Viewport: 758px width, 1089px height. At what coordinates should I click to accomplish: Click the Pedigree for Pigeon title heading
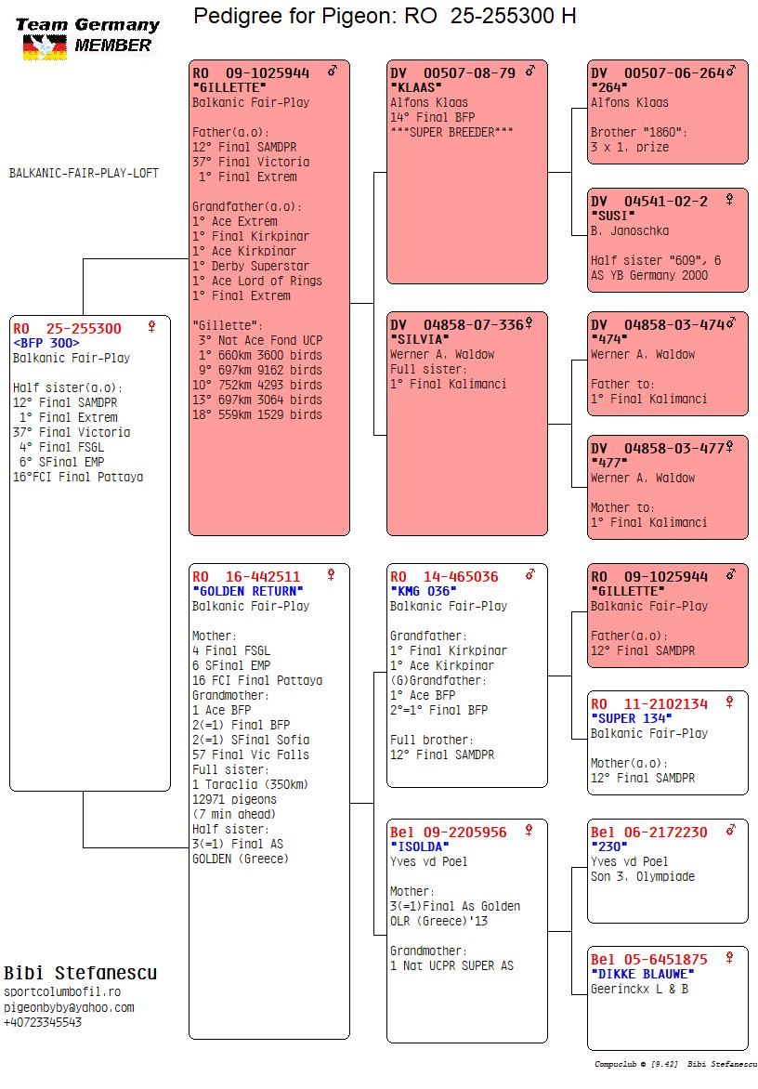(x=385, y=16)
